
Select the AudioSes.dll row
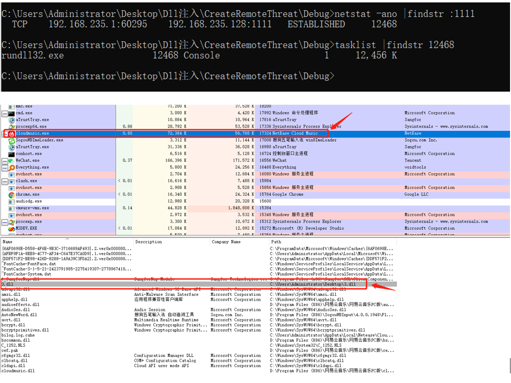click(198, 310)
